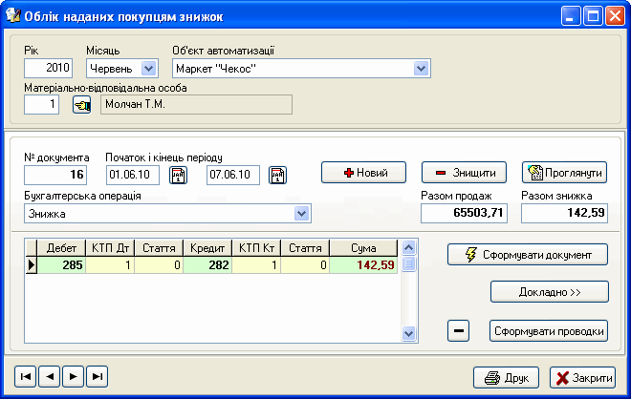
Task: Select the Сума cell 142,59 in the table
Action: [x=363, y=265]
